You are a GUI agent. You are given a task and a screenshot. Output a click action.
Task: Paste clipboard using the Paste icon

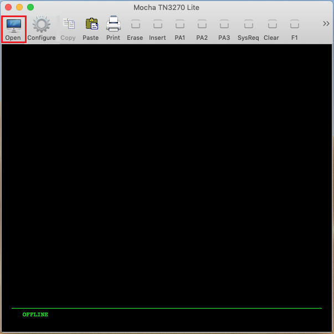point(91,29)
